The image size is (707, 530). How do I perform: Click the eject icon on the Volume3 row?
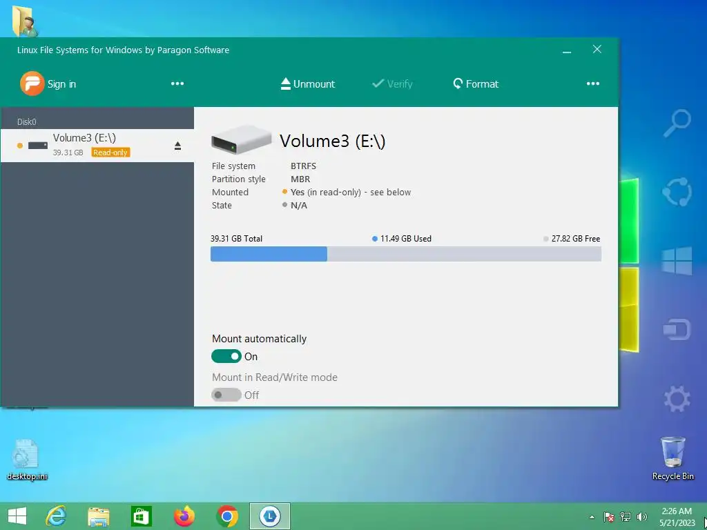tap(177, 146)
